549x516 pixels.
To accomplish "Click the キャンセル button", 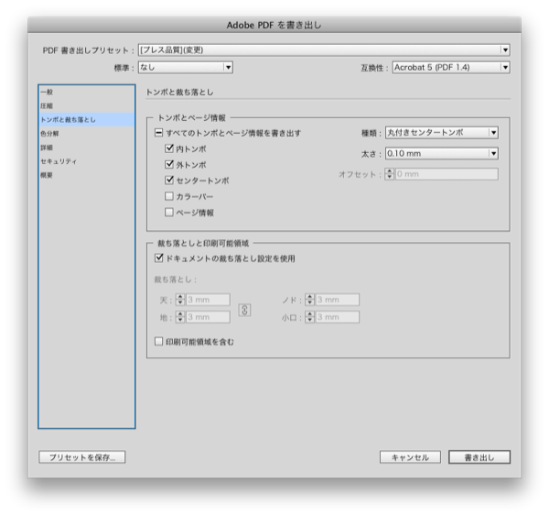I will click(410, 457).
